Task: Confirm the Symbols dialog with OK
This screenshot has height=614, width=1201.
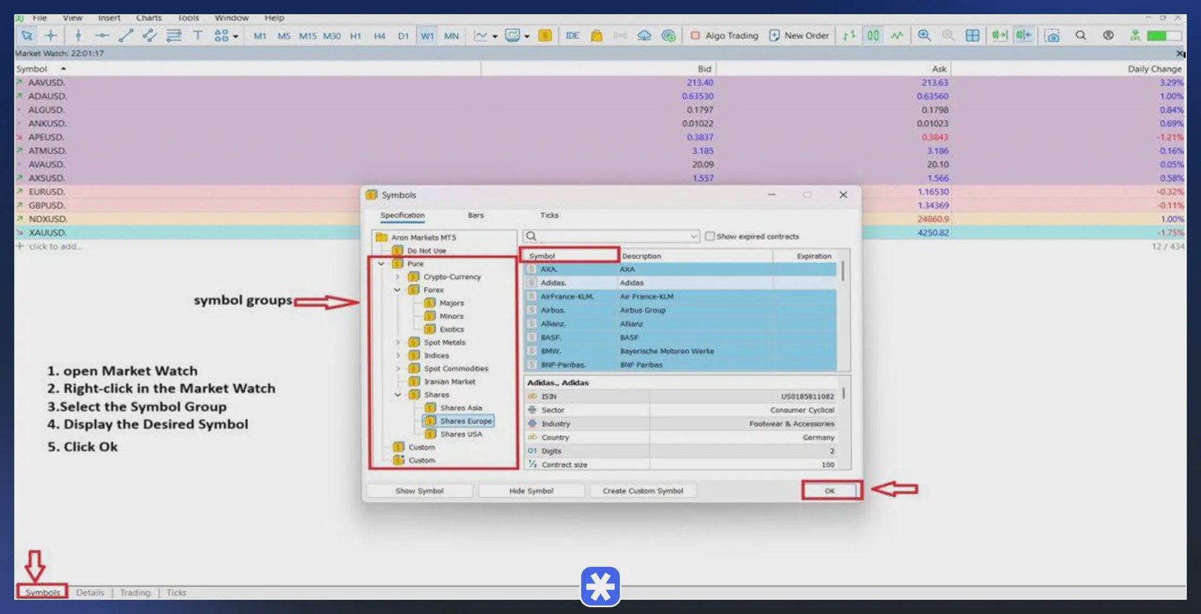Action: click(829, 491)
